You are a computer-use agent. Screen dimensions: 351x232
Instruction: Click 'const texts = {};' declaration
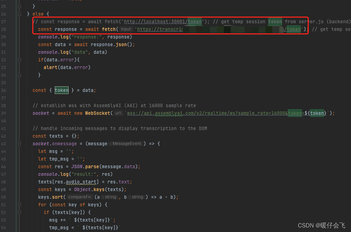pyautogui.click(x=56, y=136)
